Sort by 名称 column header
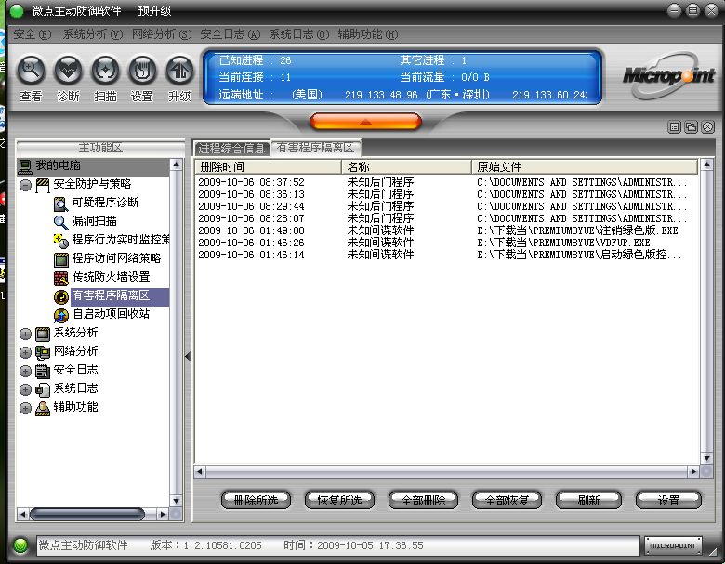This screenshot has height=564, width=725. (406, 167)
